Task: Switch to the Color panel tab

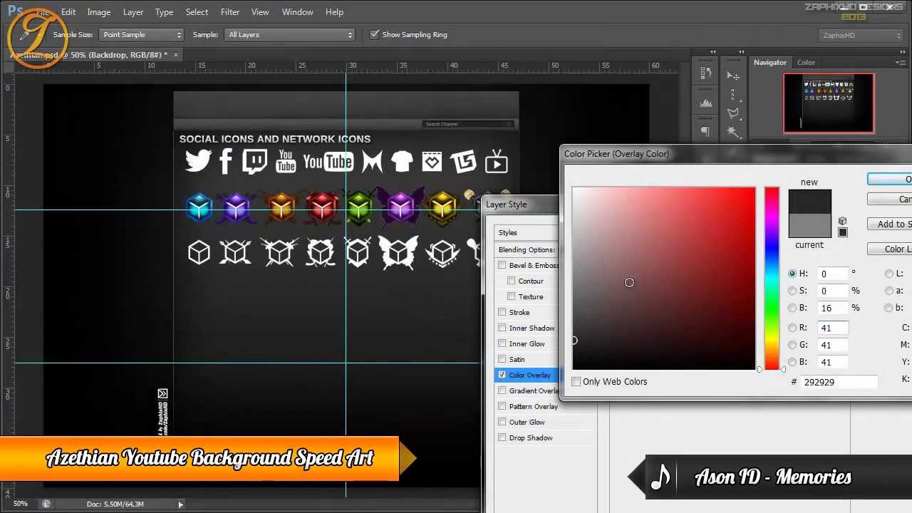Action: [806, 63]
